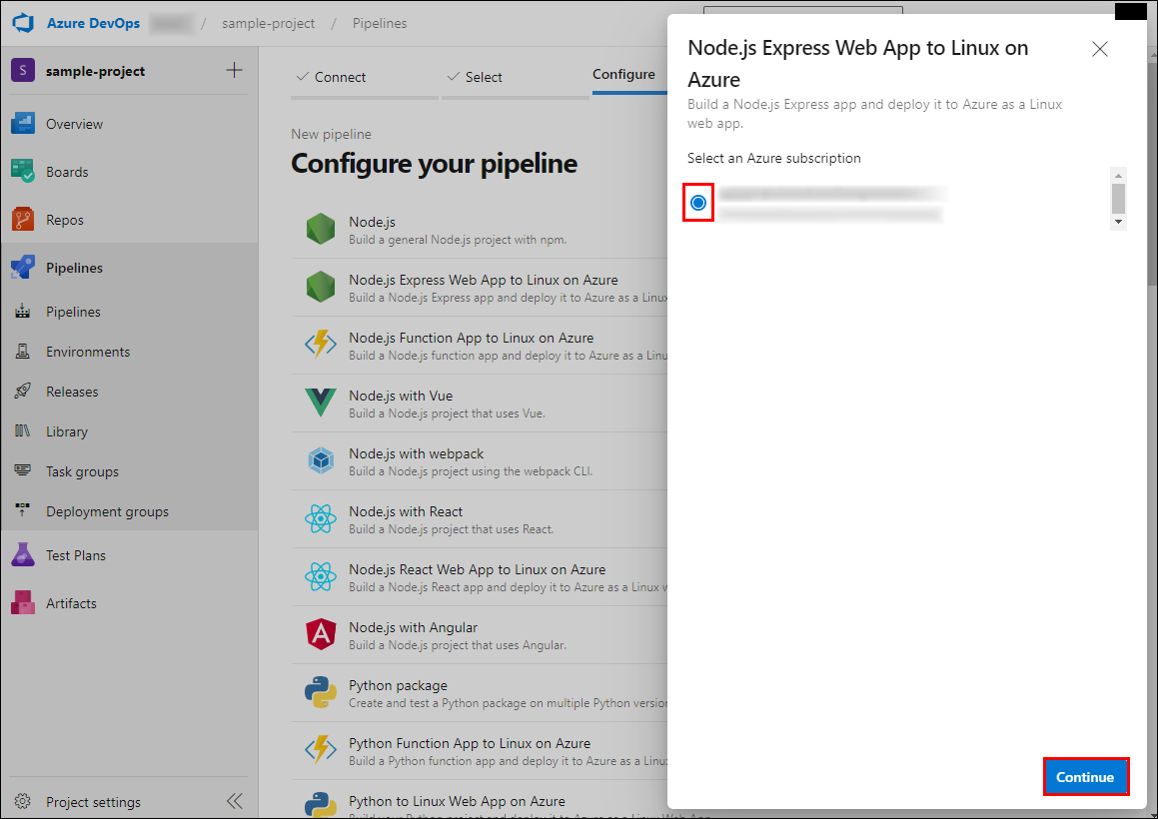Select Python package template text
Viewport: 1158px width, 819px height.
398,685
